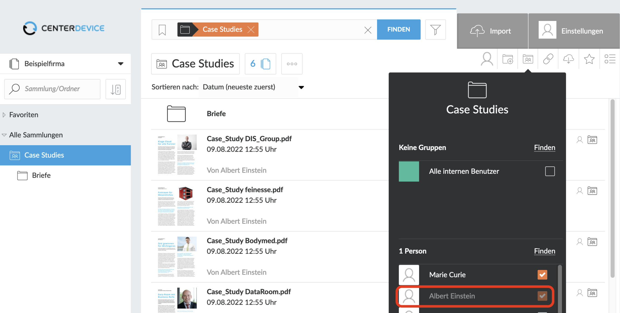The height and width of the screenshot is (313, 620).
Task: Click Finden link next to 1 Person
Action: (x=545, y=251)
